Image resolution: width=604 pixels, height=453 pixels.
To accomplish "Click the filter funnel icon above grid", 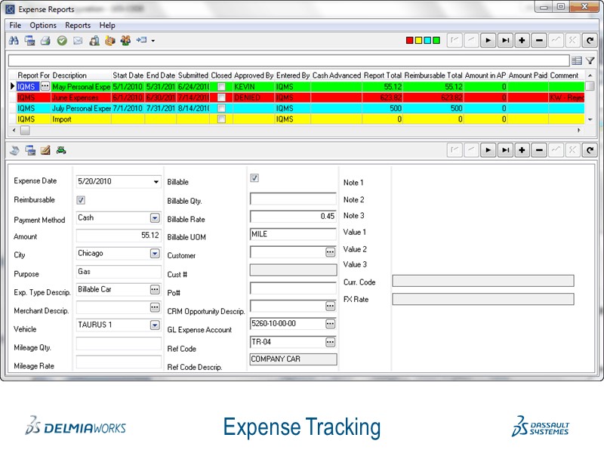I will 590,60.
